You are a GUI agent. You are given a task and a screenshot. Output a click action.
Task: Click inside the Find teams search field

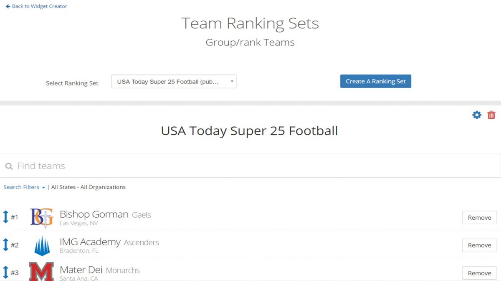click(125, 166)
